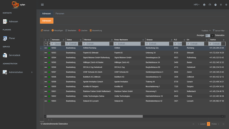Screen dimensions: 229x129
Task: Click Zurück to go to previous page
Action: click(202, 124)
